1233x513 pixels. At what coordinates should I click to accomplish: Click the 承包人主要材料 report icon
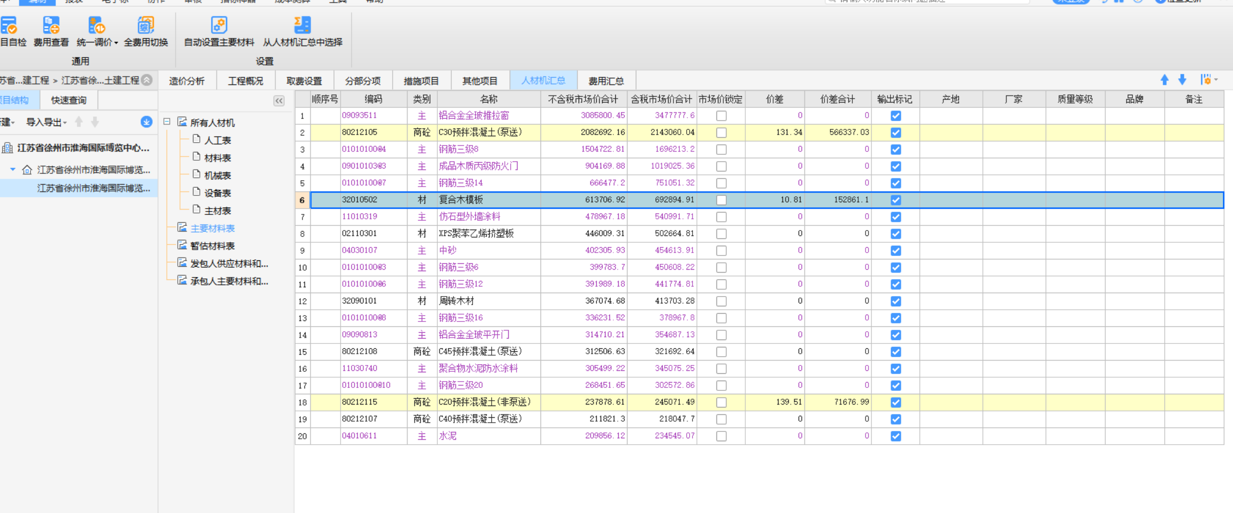[x=182, y=280]
